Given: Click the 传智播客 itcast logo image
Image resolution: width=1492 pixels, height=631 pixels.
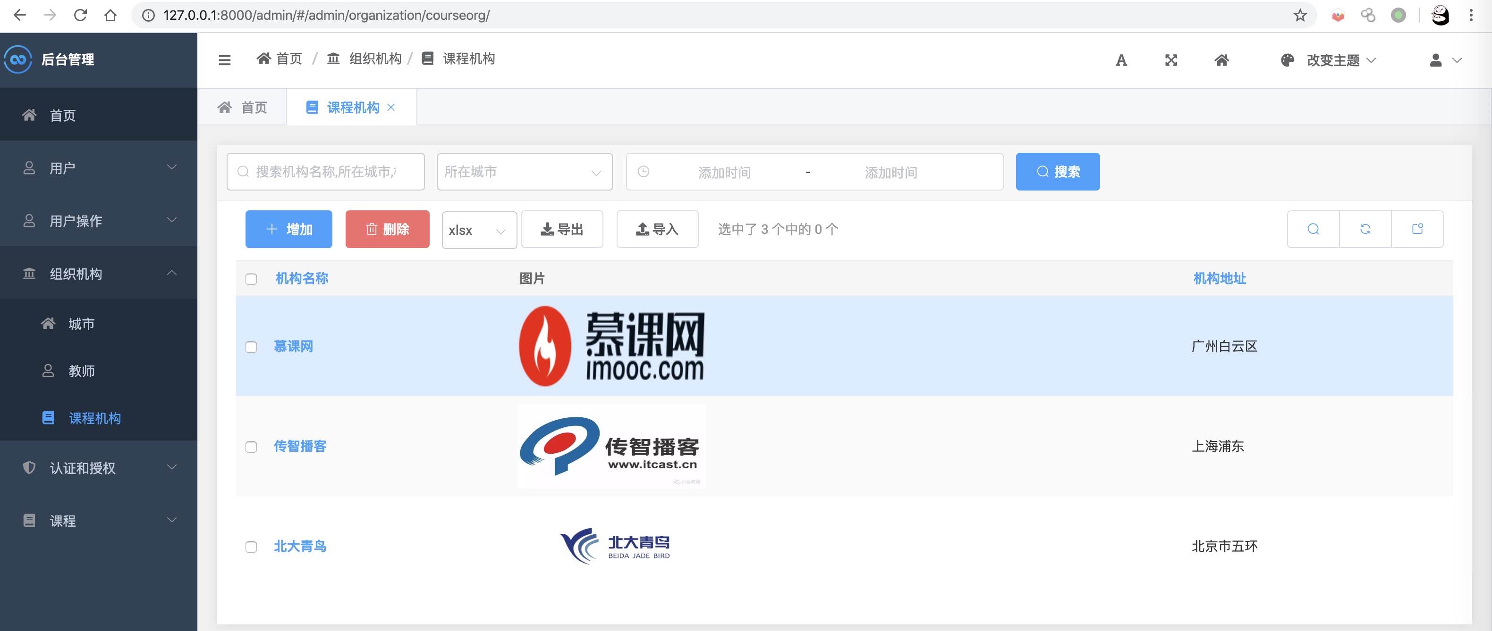Looking at the screenshot, I should (x=611, y=446).
